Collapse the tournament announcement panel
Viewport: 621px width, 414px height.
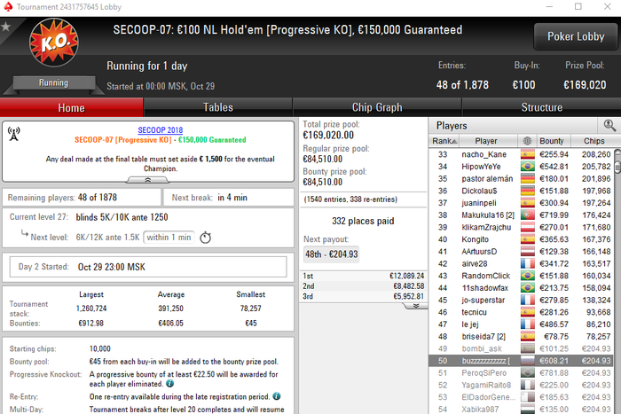click(147, 180)
